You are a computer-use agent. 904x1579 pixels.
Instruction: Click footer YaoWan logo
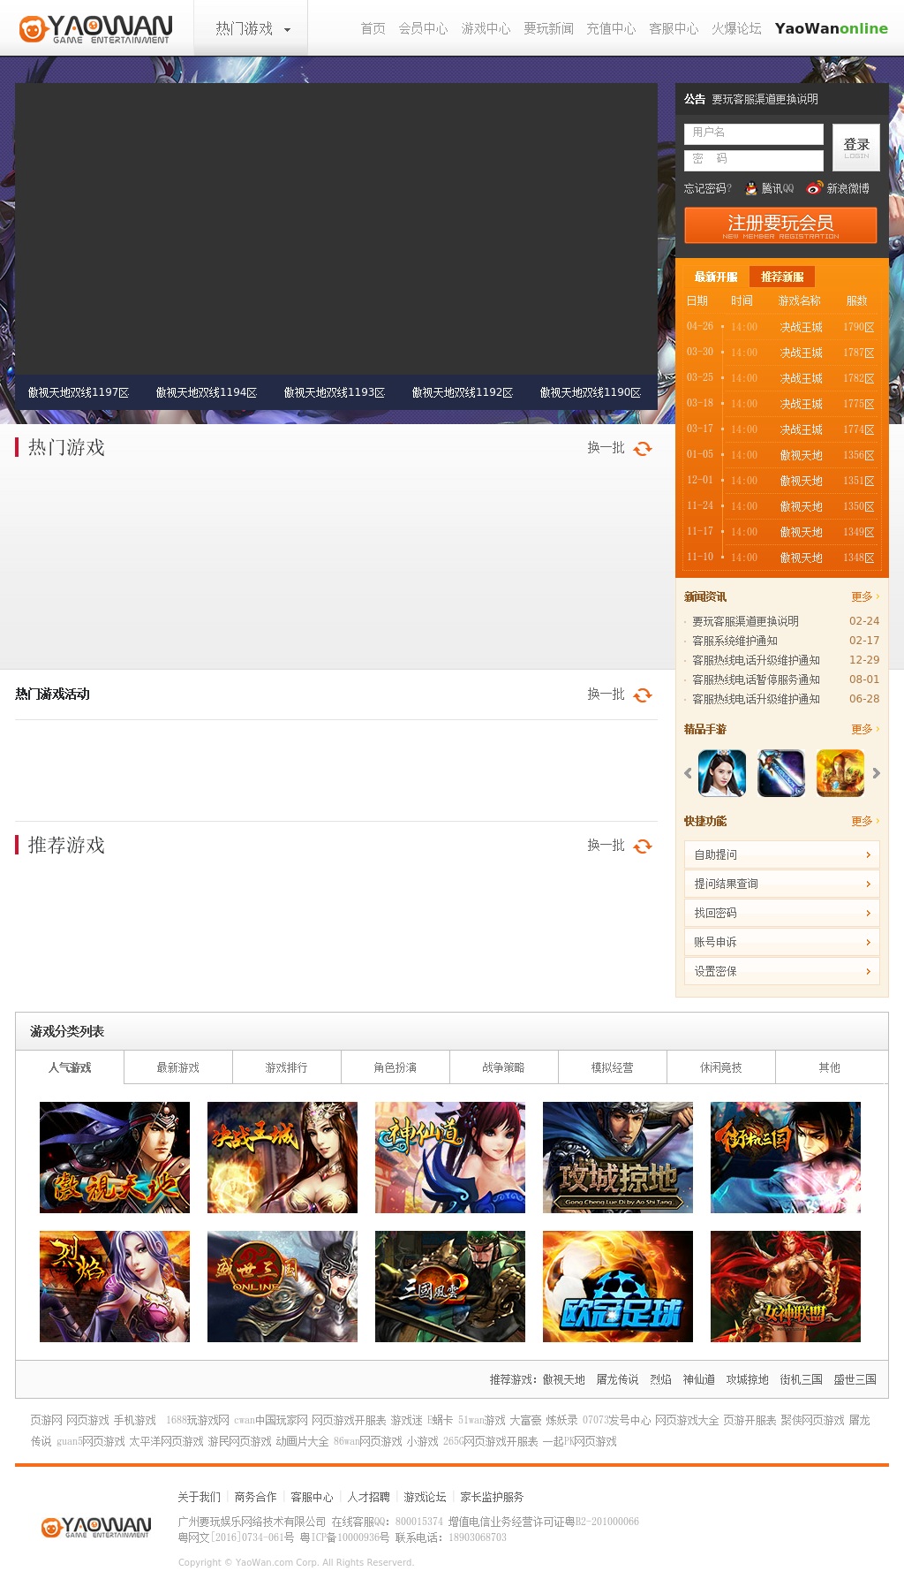point(96,1527)
